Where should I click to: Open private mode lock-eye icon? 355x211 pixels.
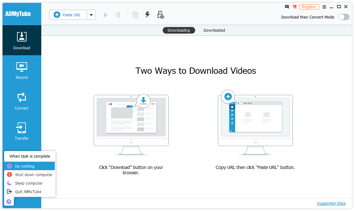160,15
